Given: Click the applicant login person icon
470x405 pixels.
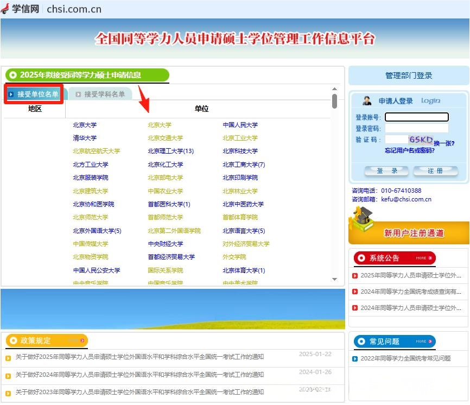Looking at the screenshot, I should tap(367, 100).
